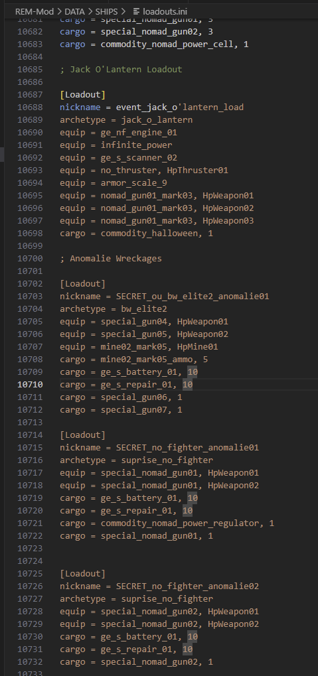Image resolution: width=318 pixels, height=676 pixels.
Task: Click the '; Jack O'Lantern Loadout' comment
Action: [121, 70]
